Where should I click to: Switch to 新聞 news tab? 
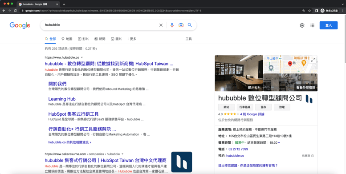pyautogui.click(x=100, y=39)
